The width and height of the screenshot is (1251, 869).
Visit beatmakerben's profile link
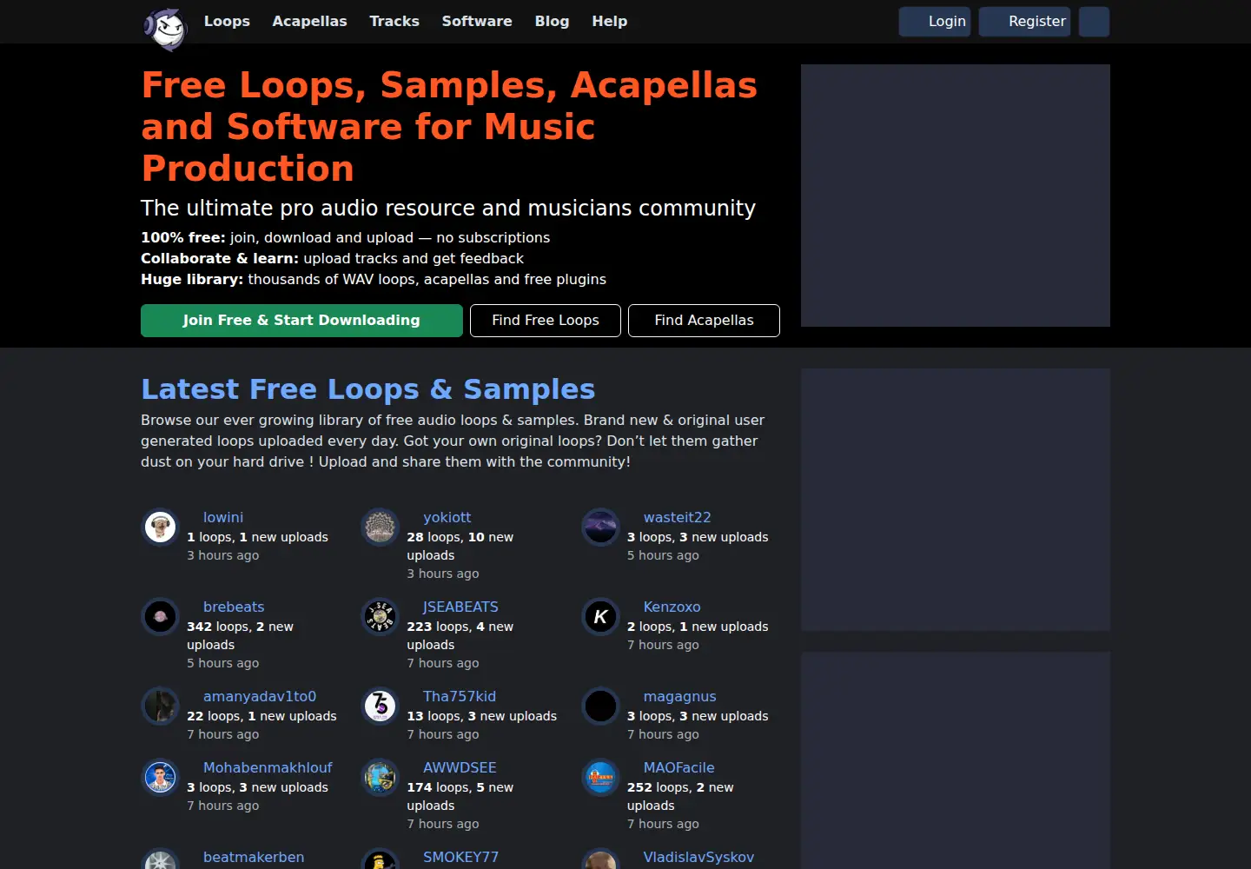click(254, 857)
